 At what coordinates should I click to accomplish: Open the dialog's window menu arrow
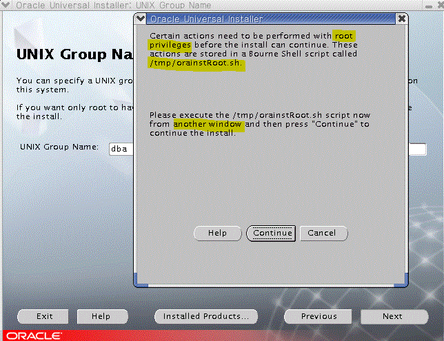tap(141, 19)
